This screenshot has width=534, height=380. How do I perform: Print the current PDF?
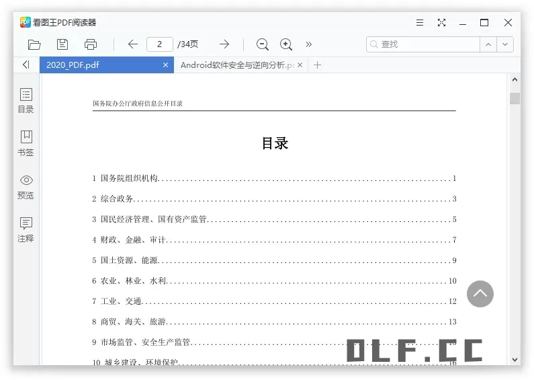point(91,44)
